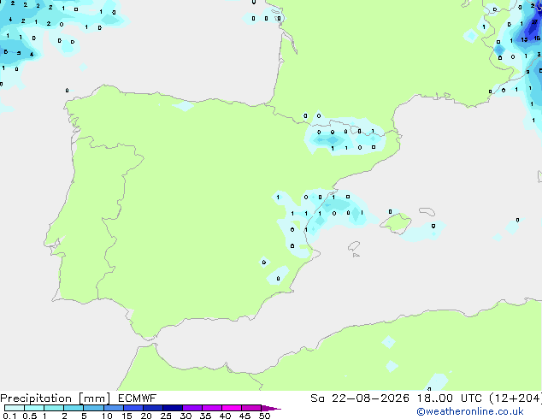The image size is (542, 419).
Task: Open the weatheronline.co.uk copyright link
Action: (x=469, y=411)
